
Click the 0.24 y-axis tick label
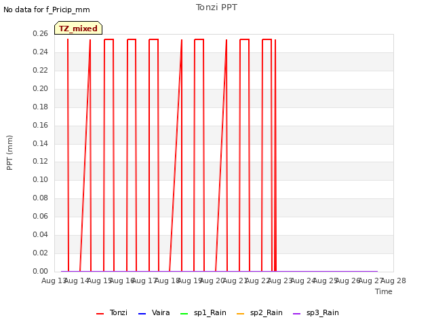41,52
